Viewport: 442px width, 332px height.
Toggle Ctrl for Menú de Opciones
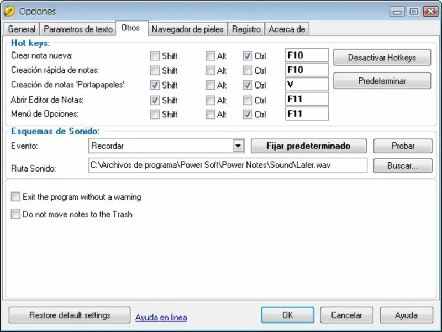247,114
